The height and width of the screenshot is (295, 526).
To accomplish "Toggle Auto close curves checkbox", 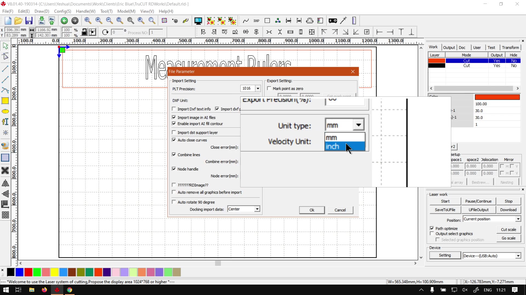I will pyautogui.click(x=174, y=140).
